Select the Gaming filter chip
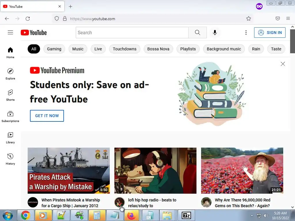 pos(54,49)
